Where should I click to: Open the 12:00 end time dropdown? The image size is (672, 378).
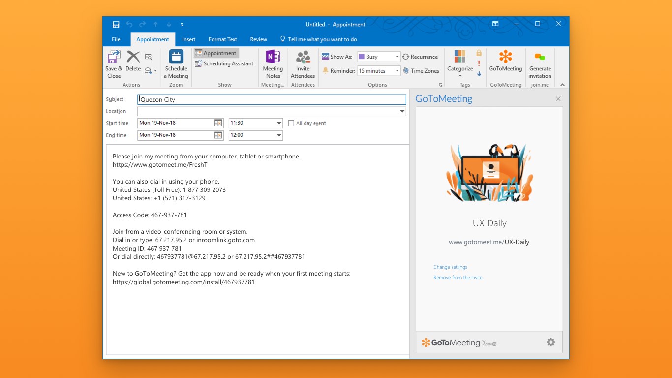[x=279, y=135]
